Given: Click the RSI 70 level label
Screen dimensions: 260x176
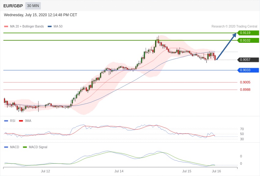Looking at the screenshot, I should [242, 129].
